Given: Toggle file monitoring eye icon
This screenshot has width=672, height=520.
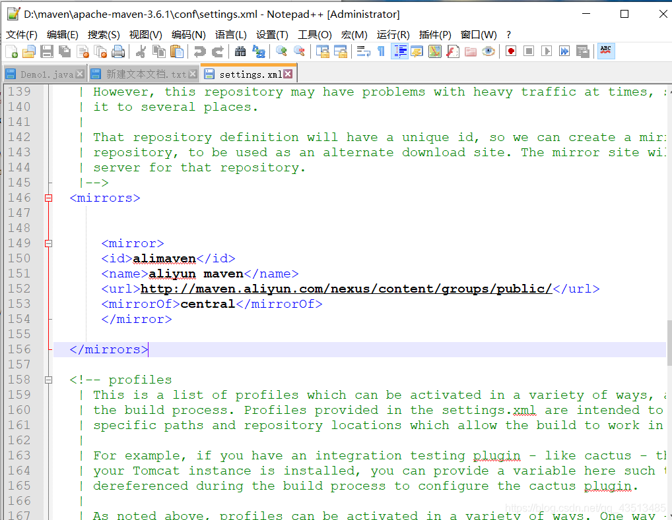Looking at the screenshot, I should [x=488, y=52].
